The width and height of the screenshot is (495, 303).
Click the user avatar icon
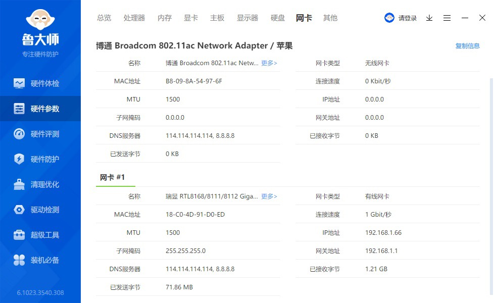389,18
